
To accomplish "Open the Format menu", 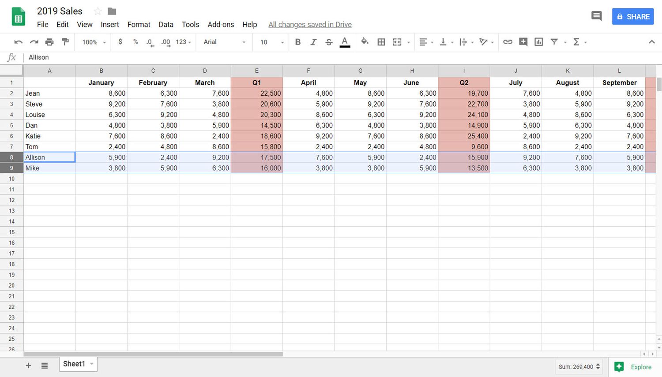I will pyautogui.click(x=139, y=25).
